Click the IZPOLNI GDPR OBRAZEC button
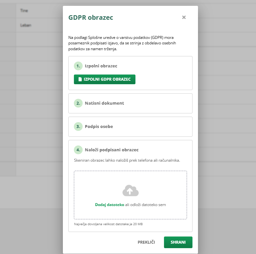 [x=104, y=79]
